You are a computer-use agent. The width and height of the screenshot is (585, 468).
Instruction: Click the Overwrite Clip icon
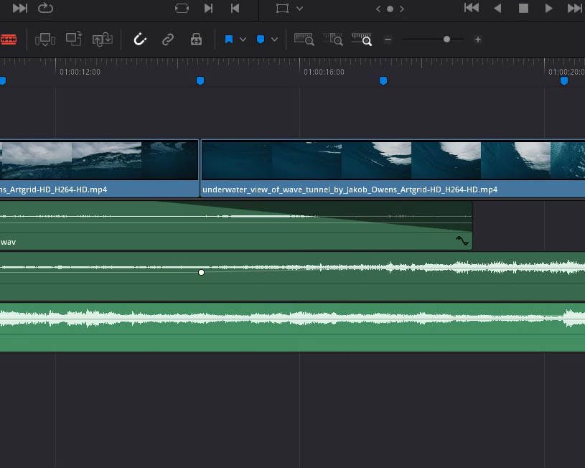coord(73,39)
